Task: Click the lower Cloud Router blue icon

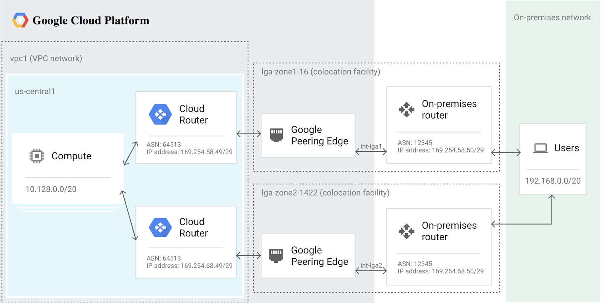Action: 160,228
